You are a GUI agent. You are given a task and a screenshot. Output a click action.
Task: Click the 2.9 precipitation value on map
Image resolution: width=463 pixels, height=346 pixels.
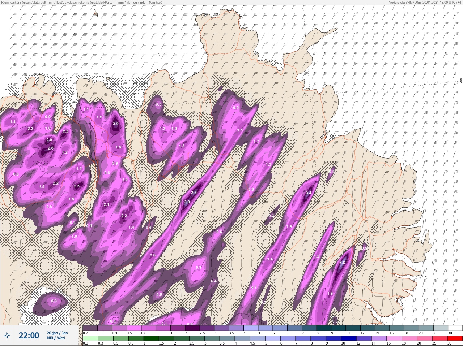(50, 140)
